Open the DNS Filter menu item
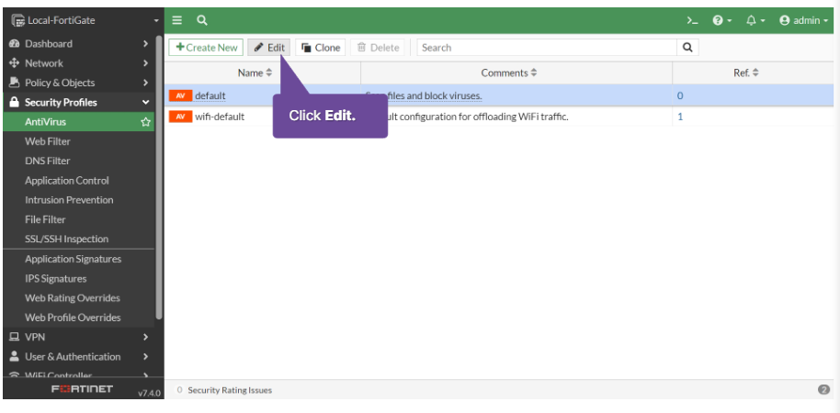 (x=48, y=161)
